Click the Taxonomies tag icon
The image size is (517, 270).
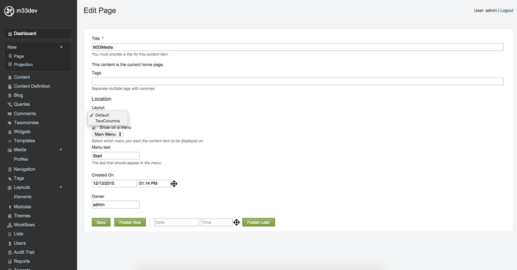pos(10,123)
